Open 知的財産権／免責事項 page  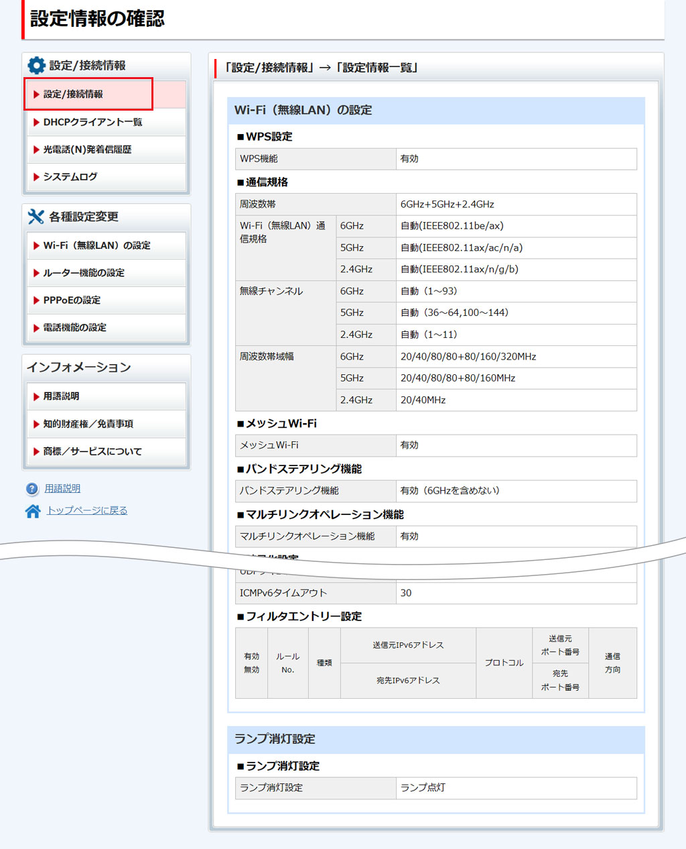point(88,424)
